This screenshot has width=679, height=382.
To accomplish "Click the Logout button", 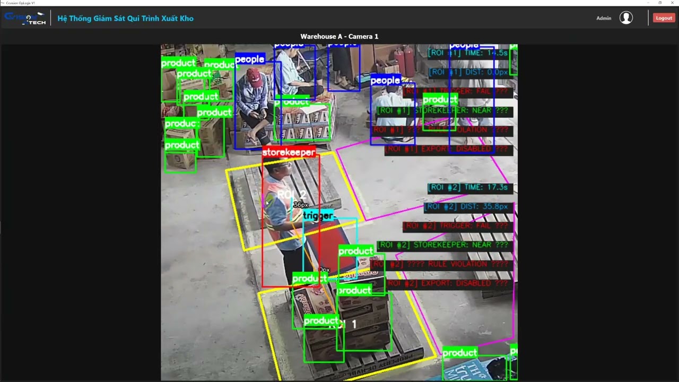I will point(664,18).
